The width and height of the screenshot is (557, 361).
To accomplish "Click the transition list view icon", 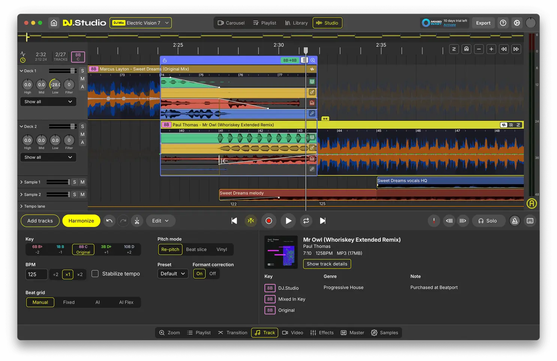I will [x=304, y=60].
